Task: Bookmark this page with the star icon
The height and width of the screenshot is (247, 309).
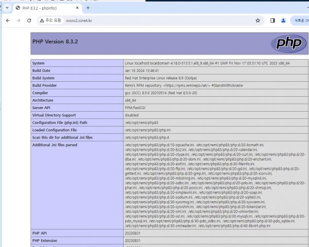Action: pyautogui.click(x=257, y=21)
